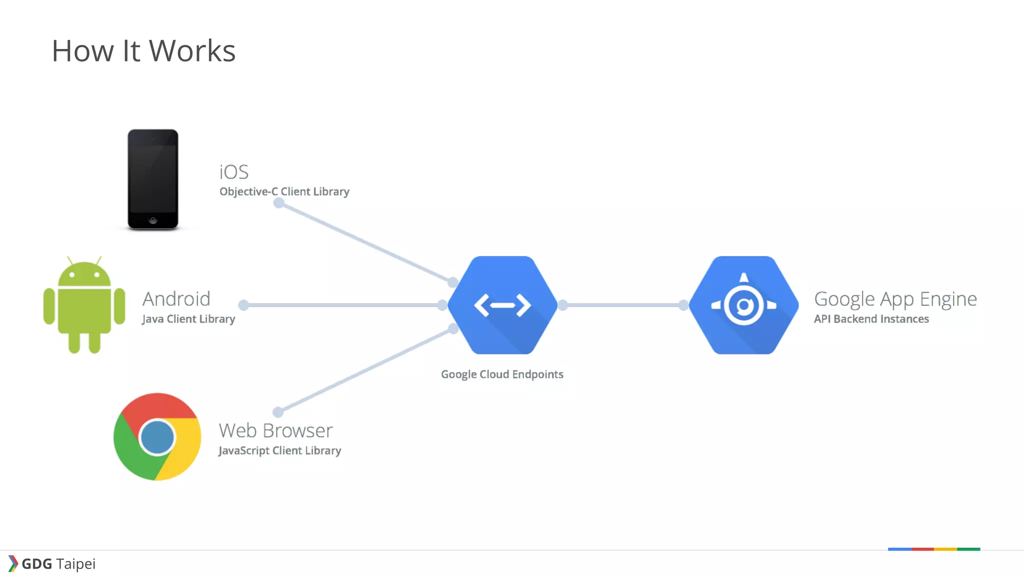Click the iOS heading text
Viewport: 1024px width, 576px height.
point(234,172)
